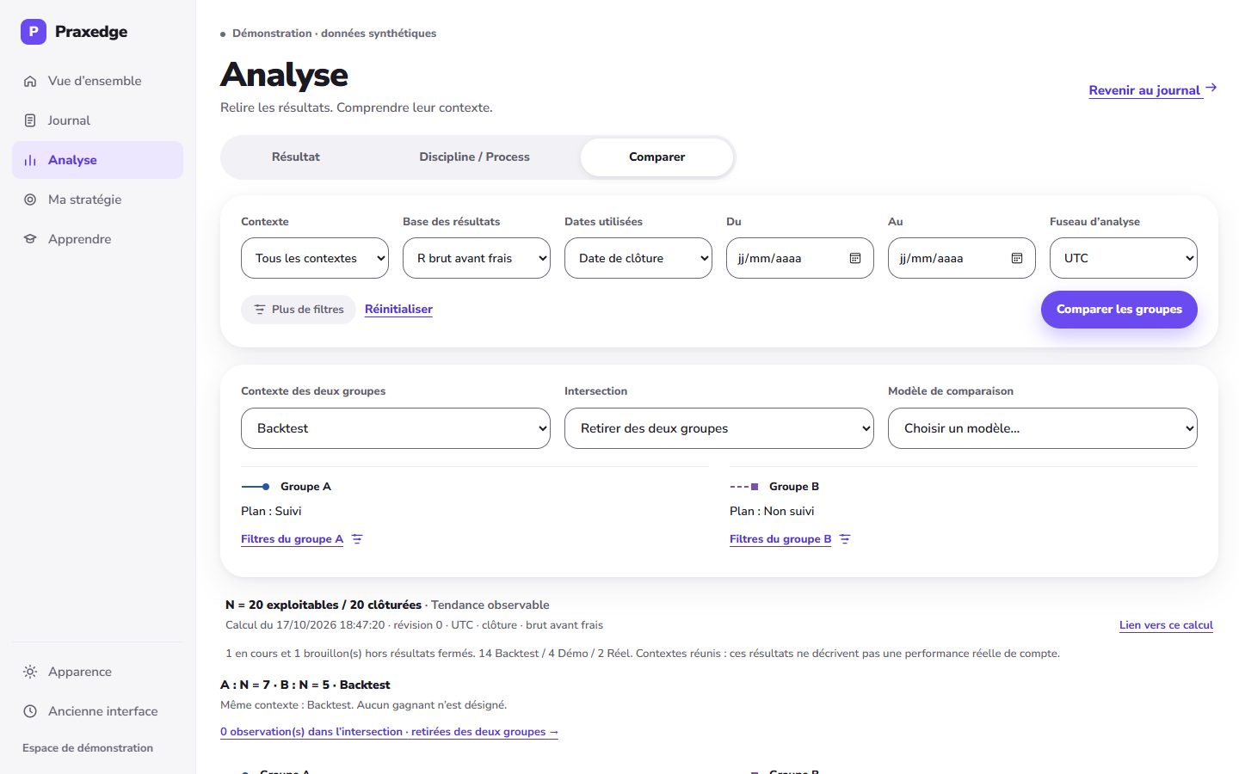Open observations dans l'intersection link
The width and height of the screenshot is (1239, 774).
pyautogui.click(x=389, y=732)
